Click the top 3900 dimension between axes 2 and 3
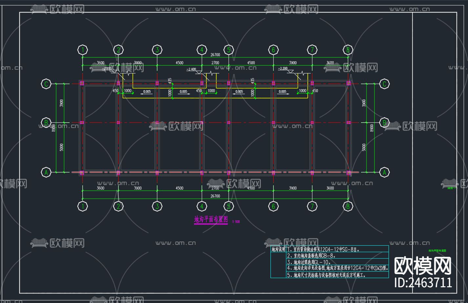The height and width of the screenshot is (303, 468). 138,63
